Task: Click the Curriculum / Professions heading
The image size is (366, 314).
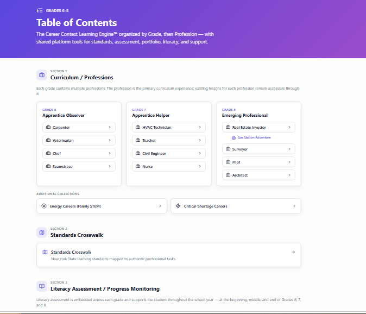Action: (82, 78)
